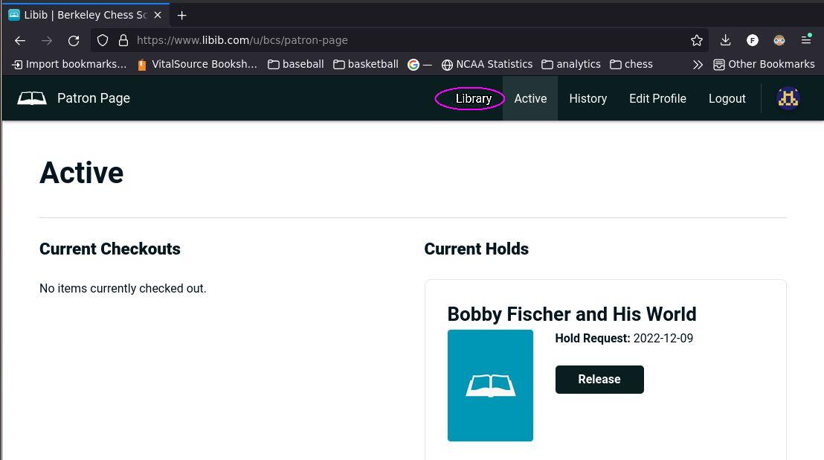Click the patron avatar icon
This screenshot has height=460, width=824.
point(788,98)
